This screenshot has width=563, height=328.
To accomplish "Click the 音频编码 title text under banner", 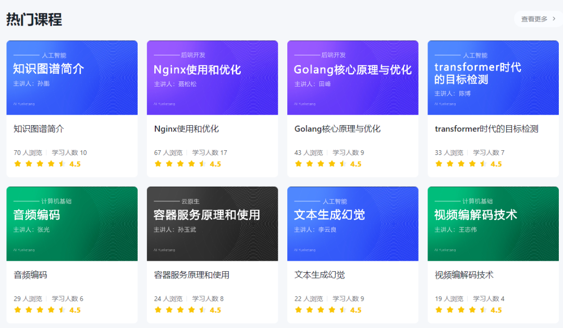I will pyautogui.click(x=30, y=275).
